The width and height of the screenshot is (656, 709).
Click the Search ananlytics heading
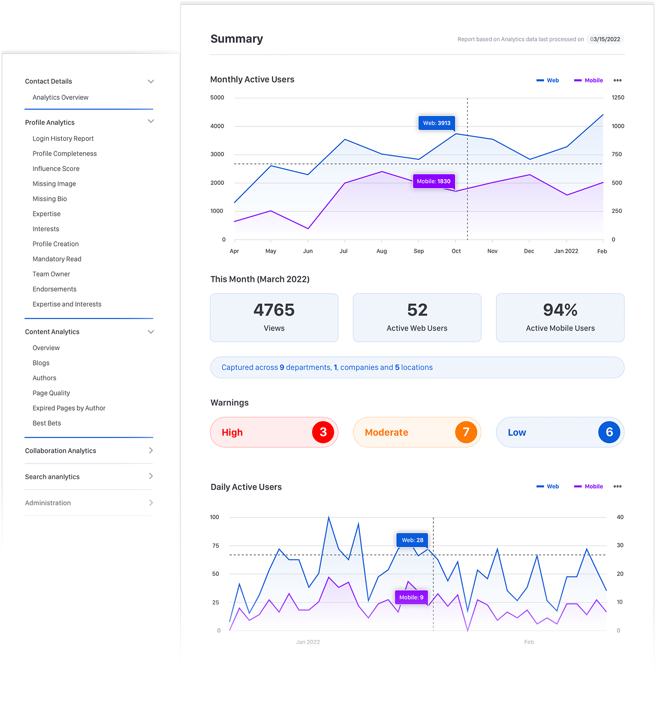52,477
